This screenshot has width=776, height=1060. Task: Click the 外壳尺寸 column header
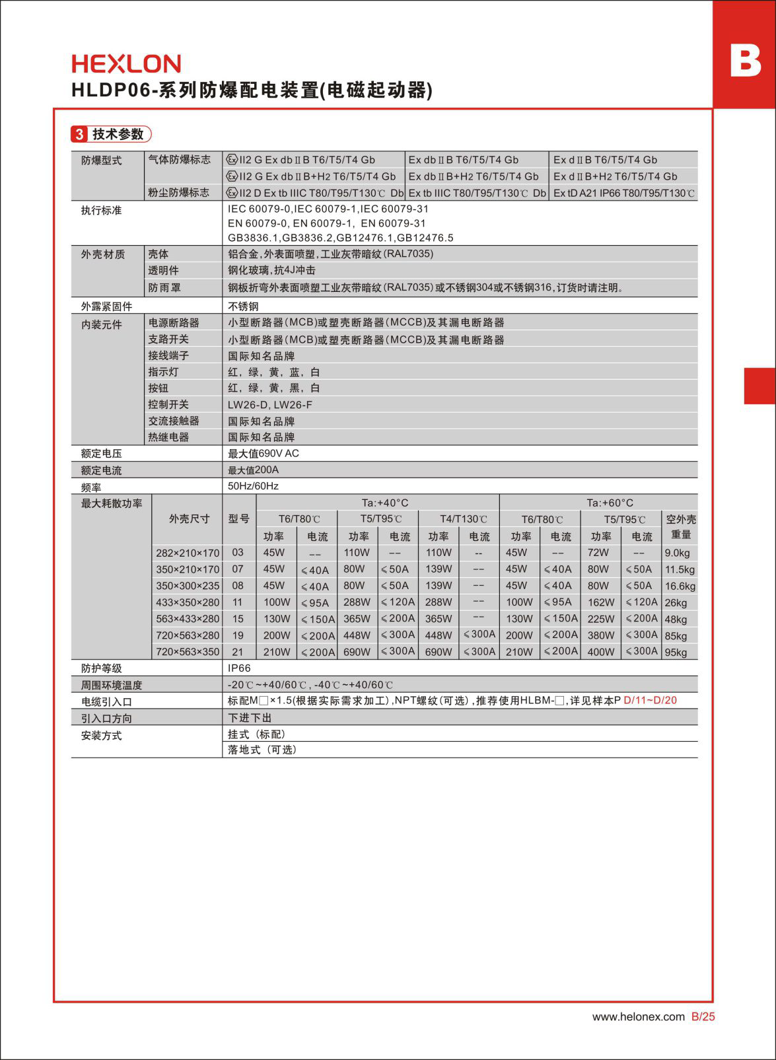tap(190, 518)
